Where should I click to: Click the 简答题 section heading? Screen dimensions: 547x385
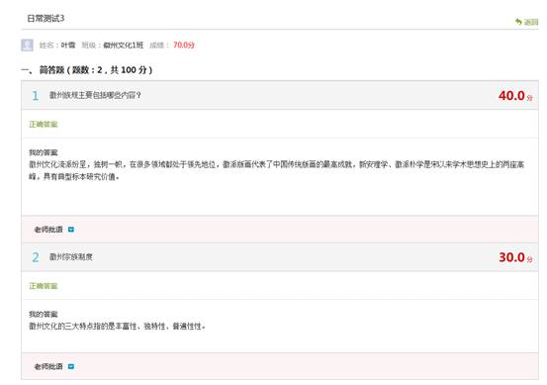coord(51,70)
